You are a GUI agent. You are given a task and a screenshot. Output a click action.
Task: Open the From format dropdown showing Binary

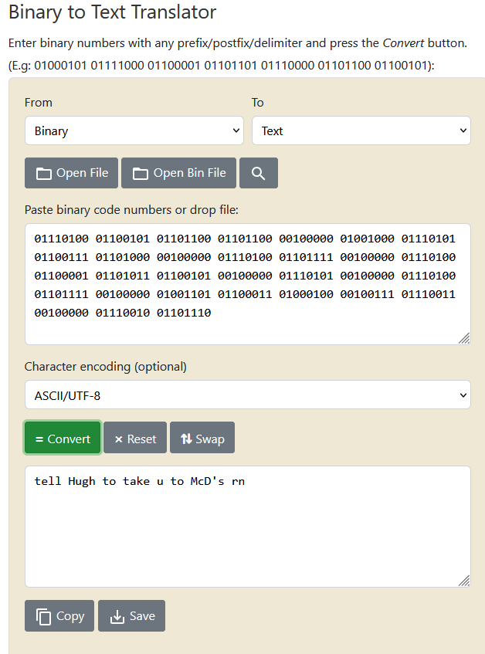click(134, 131)
